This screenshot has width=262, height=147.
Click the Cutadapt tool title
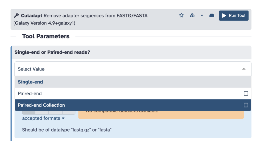tap(32, 16)
